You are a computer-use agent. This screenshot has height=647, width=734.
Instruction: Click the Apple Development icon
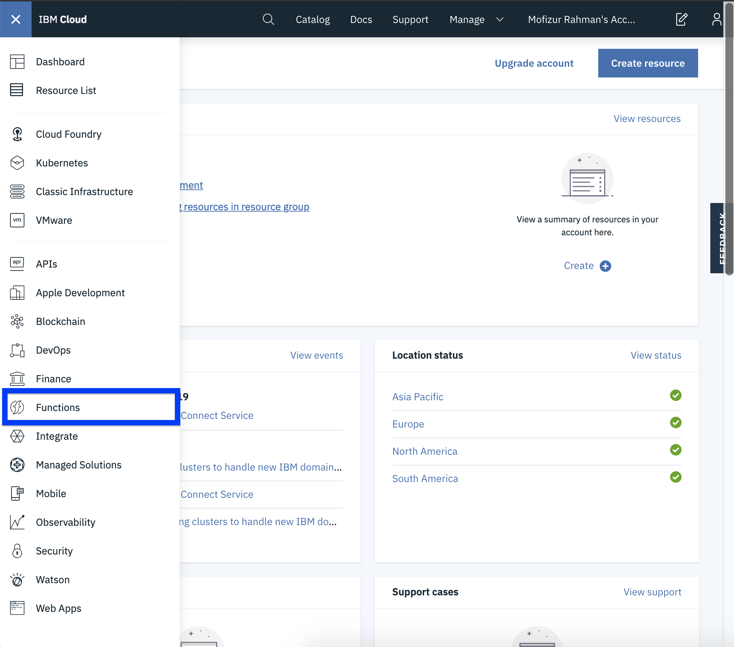tap(17, 293)
